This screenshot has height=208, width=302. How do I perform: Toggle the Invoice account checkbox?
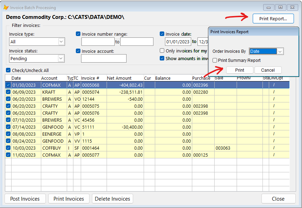click(x=78, y=51)
